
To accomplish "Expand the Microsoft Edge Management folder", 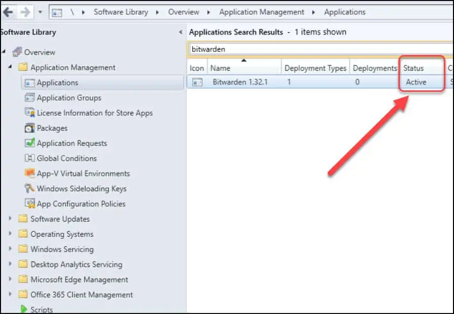I will [10, 279].
